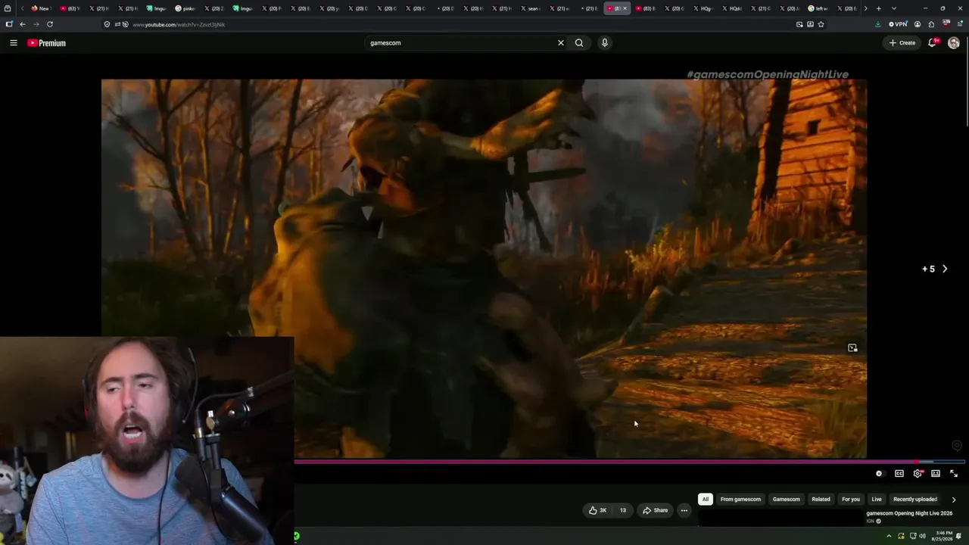The width and height of the screenshot is (969, 545).
Task: Open video player settings gear
Action: pyautogui.click(x=918, y=474)
